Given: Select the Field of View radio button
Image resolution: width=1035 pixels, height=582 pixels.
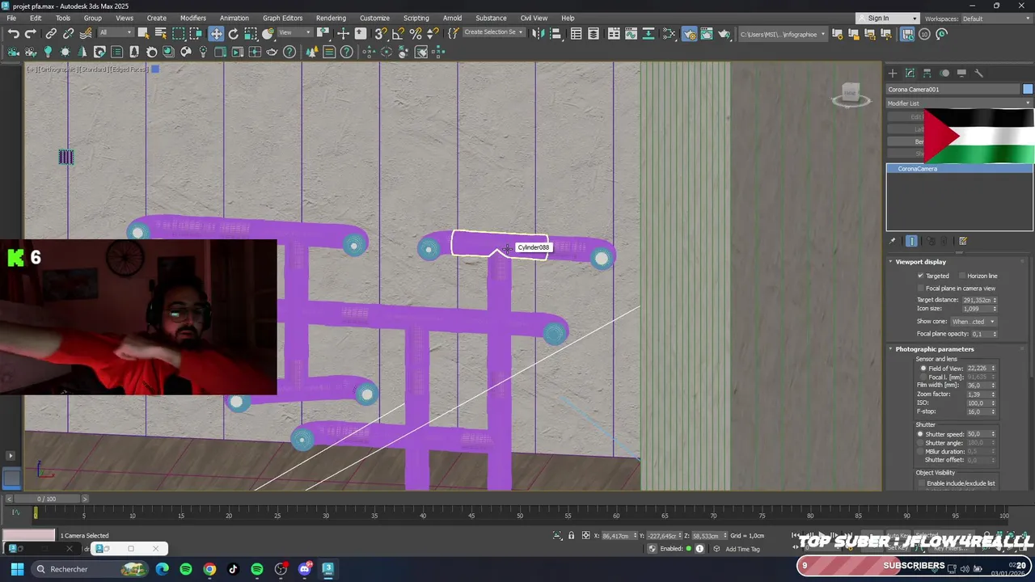Looking at the screenshot, I should coord(923,369).
